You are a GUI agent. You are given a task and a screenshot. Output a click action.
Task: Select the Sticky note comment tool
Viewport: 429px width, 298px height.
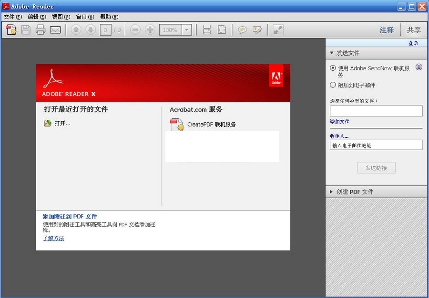243,30
